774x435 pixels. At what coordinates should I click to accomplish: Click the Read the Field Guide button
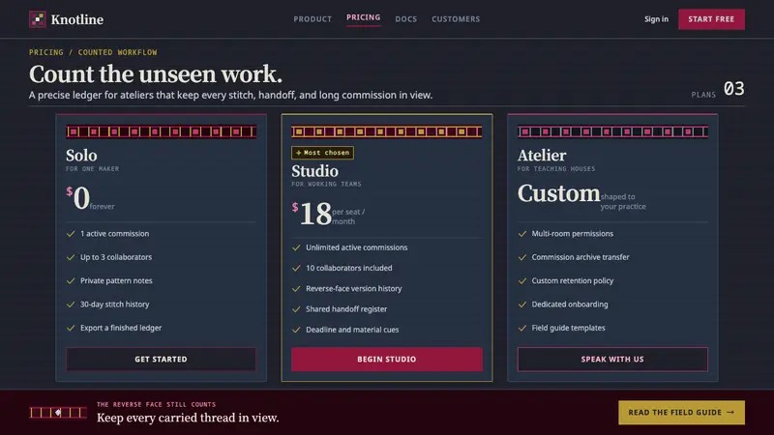(x=681, y=413)
